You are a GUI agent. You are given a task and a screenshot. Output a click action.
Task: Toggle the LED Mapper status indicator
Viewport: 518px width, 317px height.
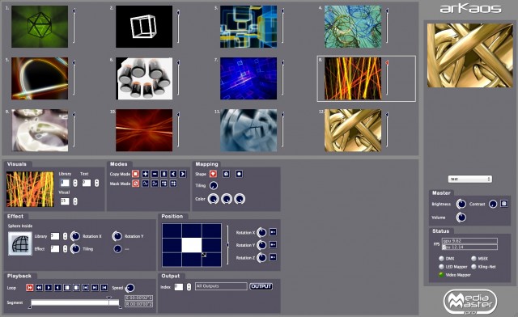point(441,267)
